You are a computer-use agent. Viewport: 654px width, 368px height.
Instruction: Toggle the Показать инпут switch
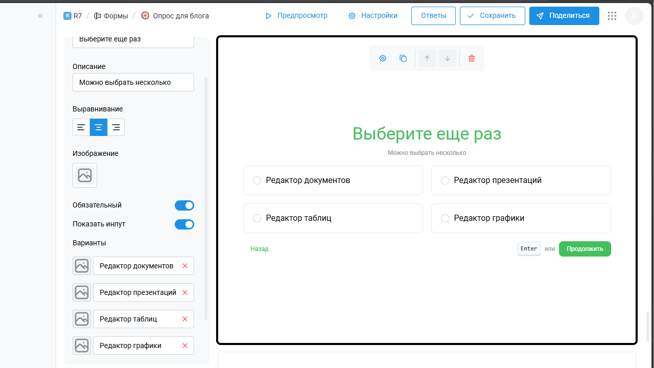(x=184, y=224)
